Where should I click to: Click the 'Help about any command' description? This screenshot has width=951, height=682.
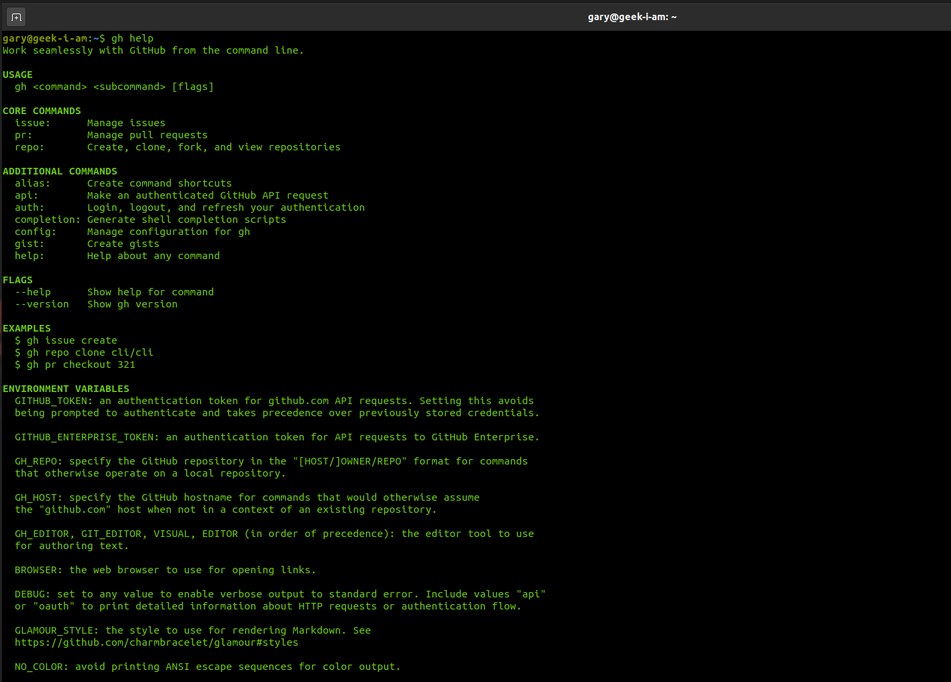pyautogui.click(x=154, y=256)
